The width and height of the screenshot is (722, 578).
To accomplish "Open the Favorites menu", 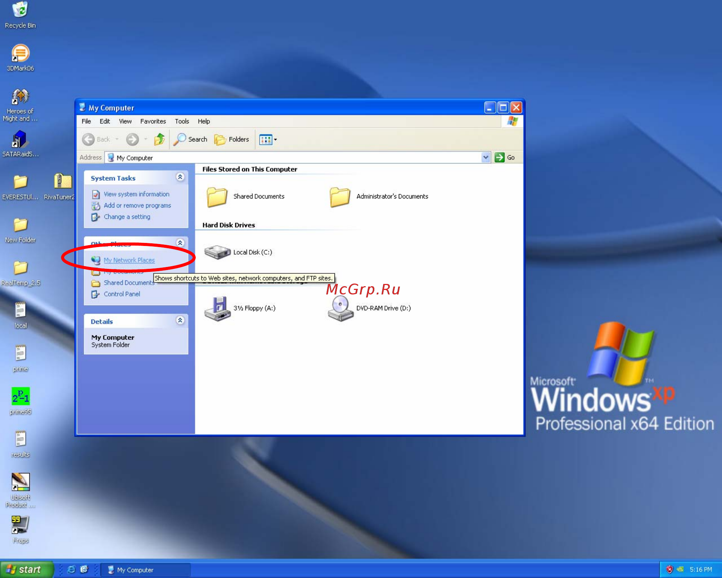I will pyautogui.click(x=153, y=121).
